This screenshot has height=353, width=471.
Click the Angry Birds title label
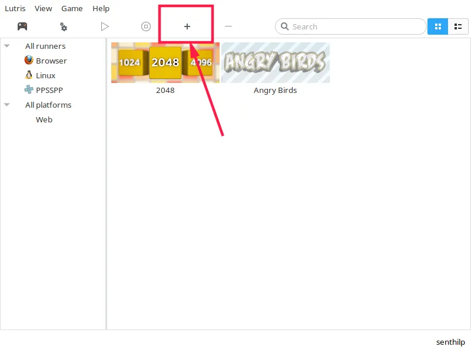pos(275,91)
